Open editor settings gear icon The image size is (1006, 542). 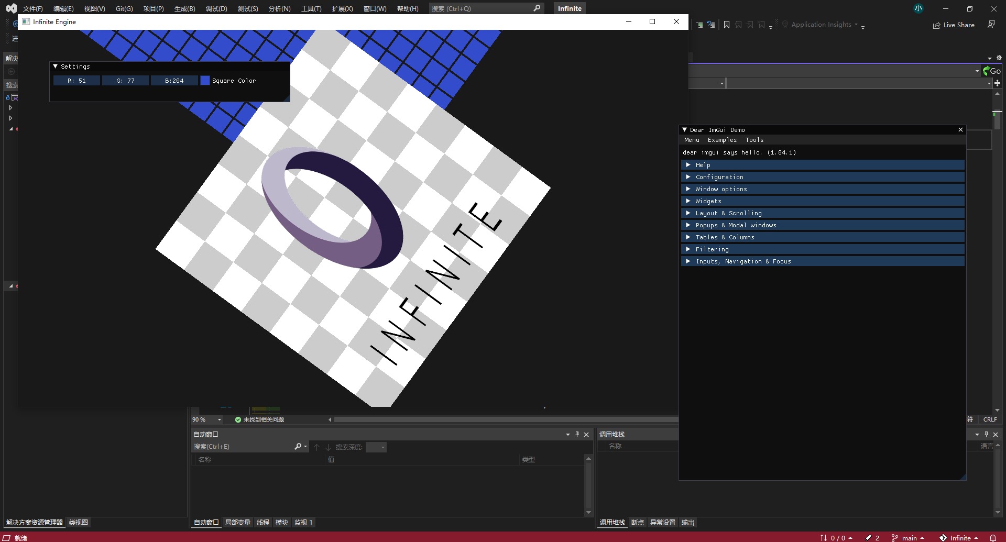[x=999, y=58]
